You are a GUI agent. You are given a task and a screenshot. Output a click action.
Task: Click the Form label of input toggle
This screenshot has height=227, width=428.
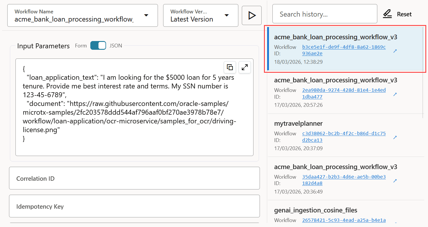tap(81, 46)
